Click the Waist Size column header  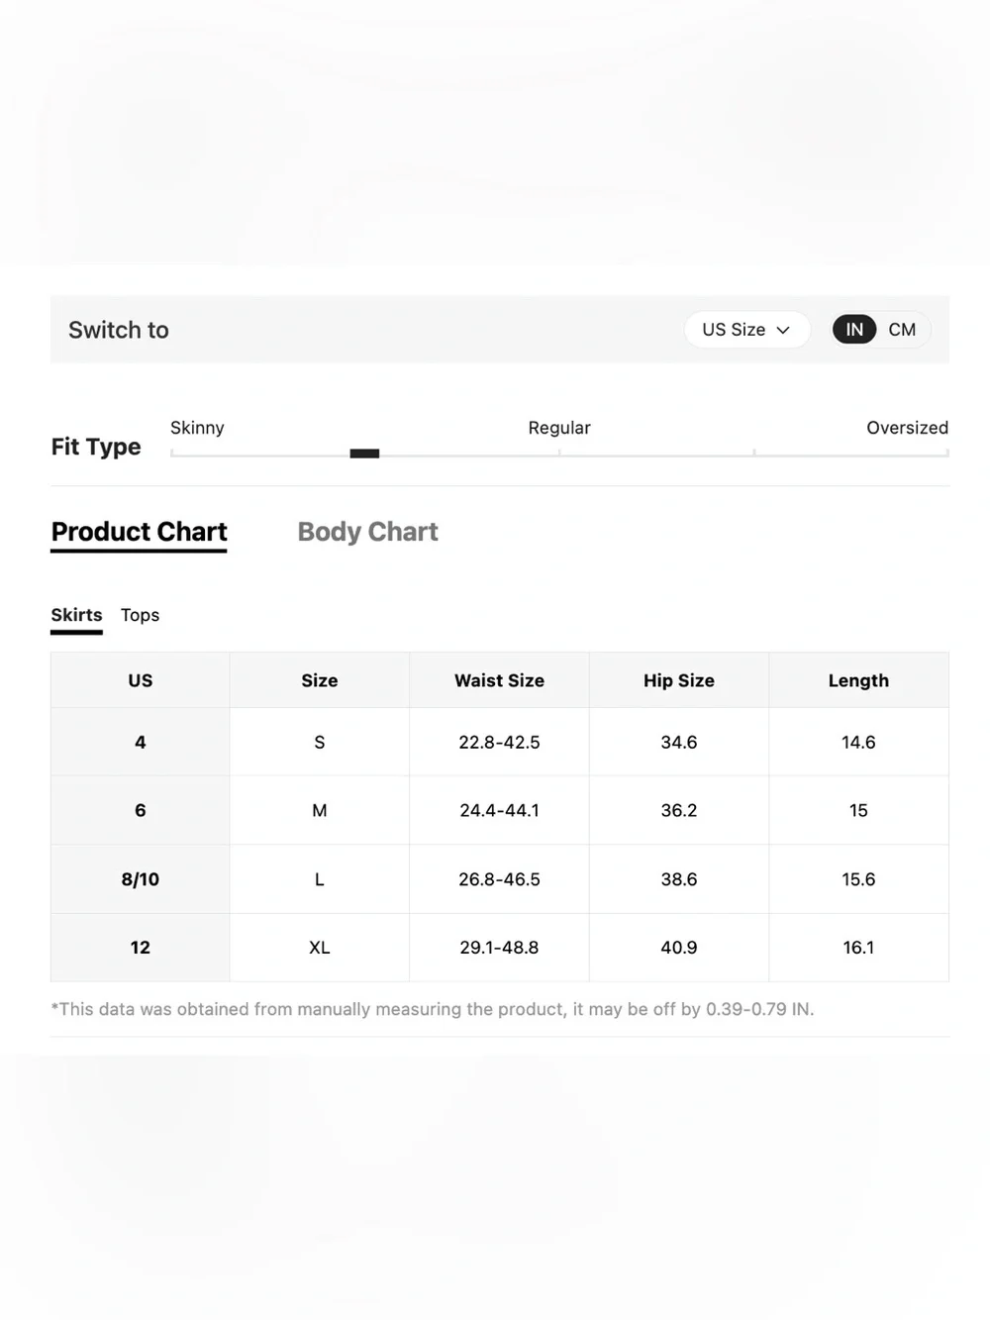click(x=499, y=680)
